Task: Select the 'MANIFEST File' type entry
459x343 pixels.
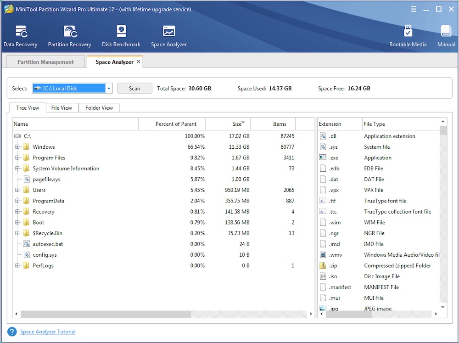Action: click(x=381, y=287)
